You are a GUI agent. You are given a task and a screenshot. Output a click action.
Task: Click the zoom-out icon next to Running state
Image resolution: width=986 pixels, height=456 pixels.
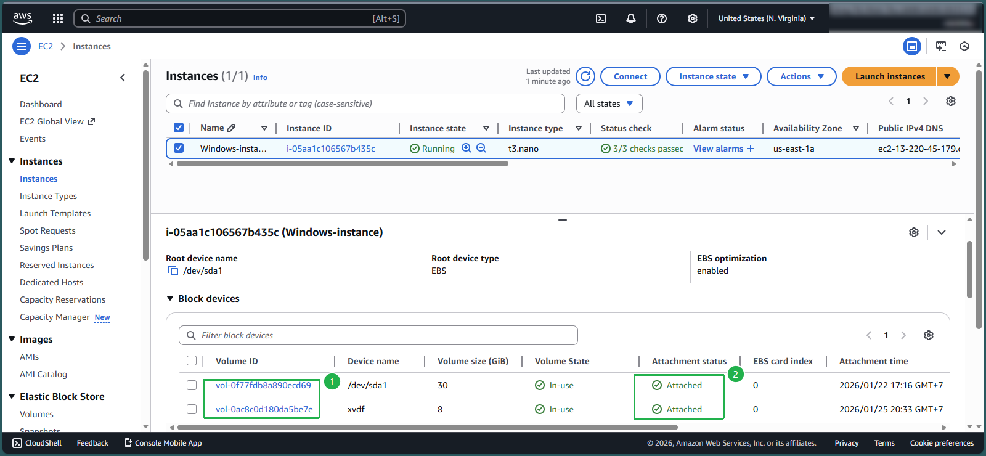[x=481, y=148]
